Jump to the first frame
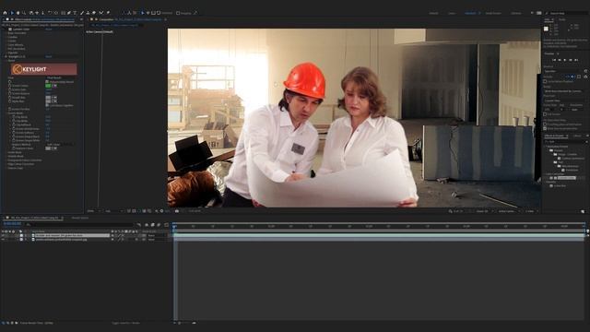Image resolution: width=590 pixels, height=332 pixels. (x=554, y=60)
